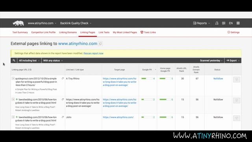Click Home page Google PR column header
The image size is (252, 142).
[x=165, y=69]
